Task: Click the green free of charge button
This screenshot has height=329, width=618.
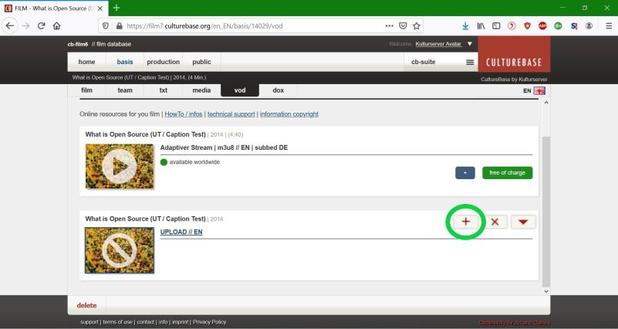Action: click(x=507, y=173)
